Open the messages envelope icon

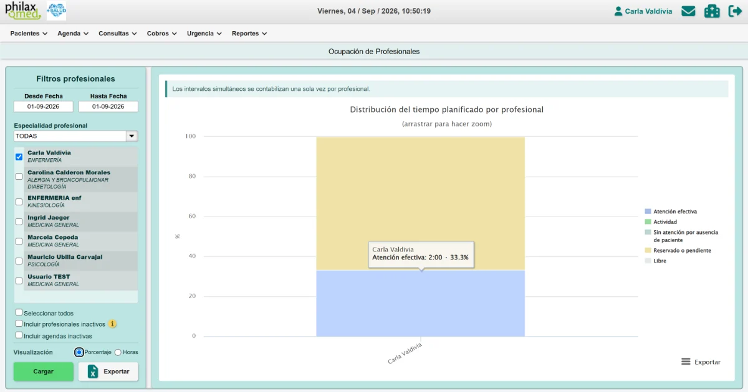(x=688, y=11)
